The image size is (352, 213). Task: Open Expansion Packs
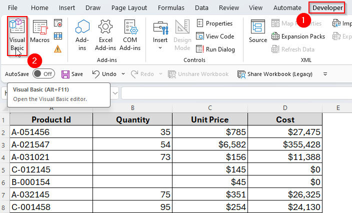298,36
